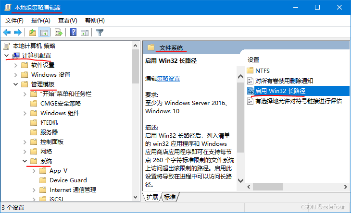Click tree pane scroll up arrow
The image size is (351, 213).
135,46
